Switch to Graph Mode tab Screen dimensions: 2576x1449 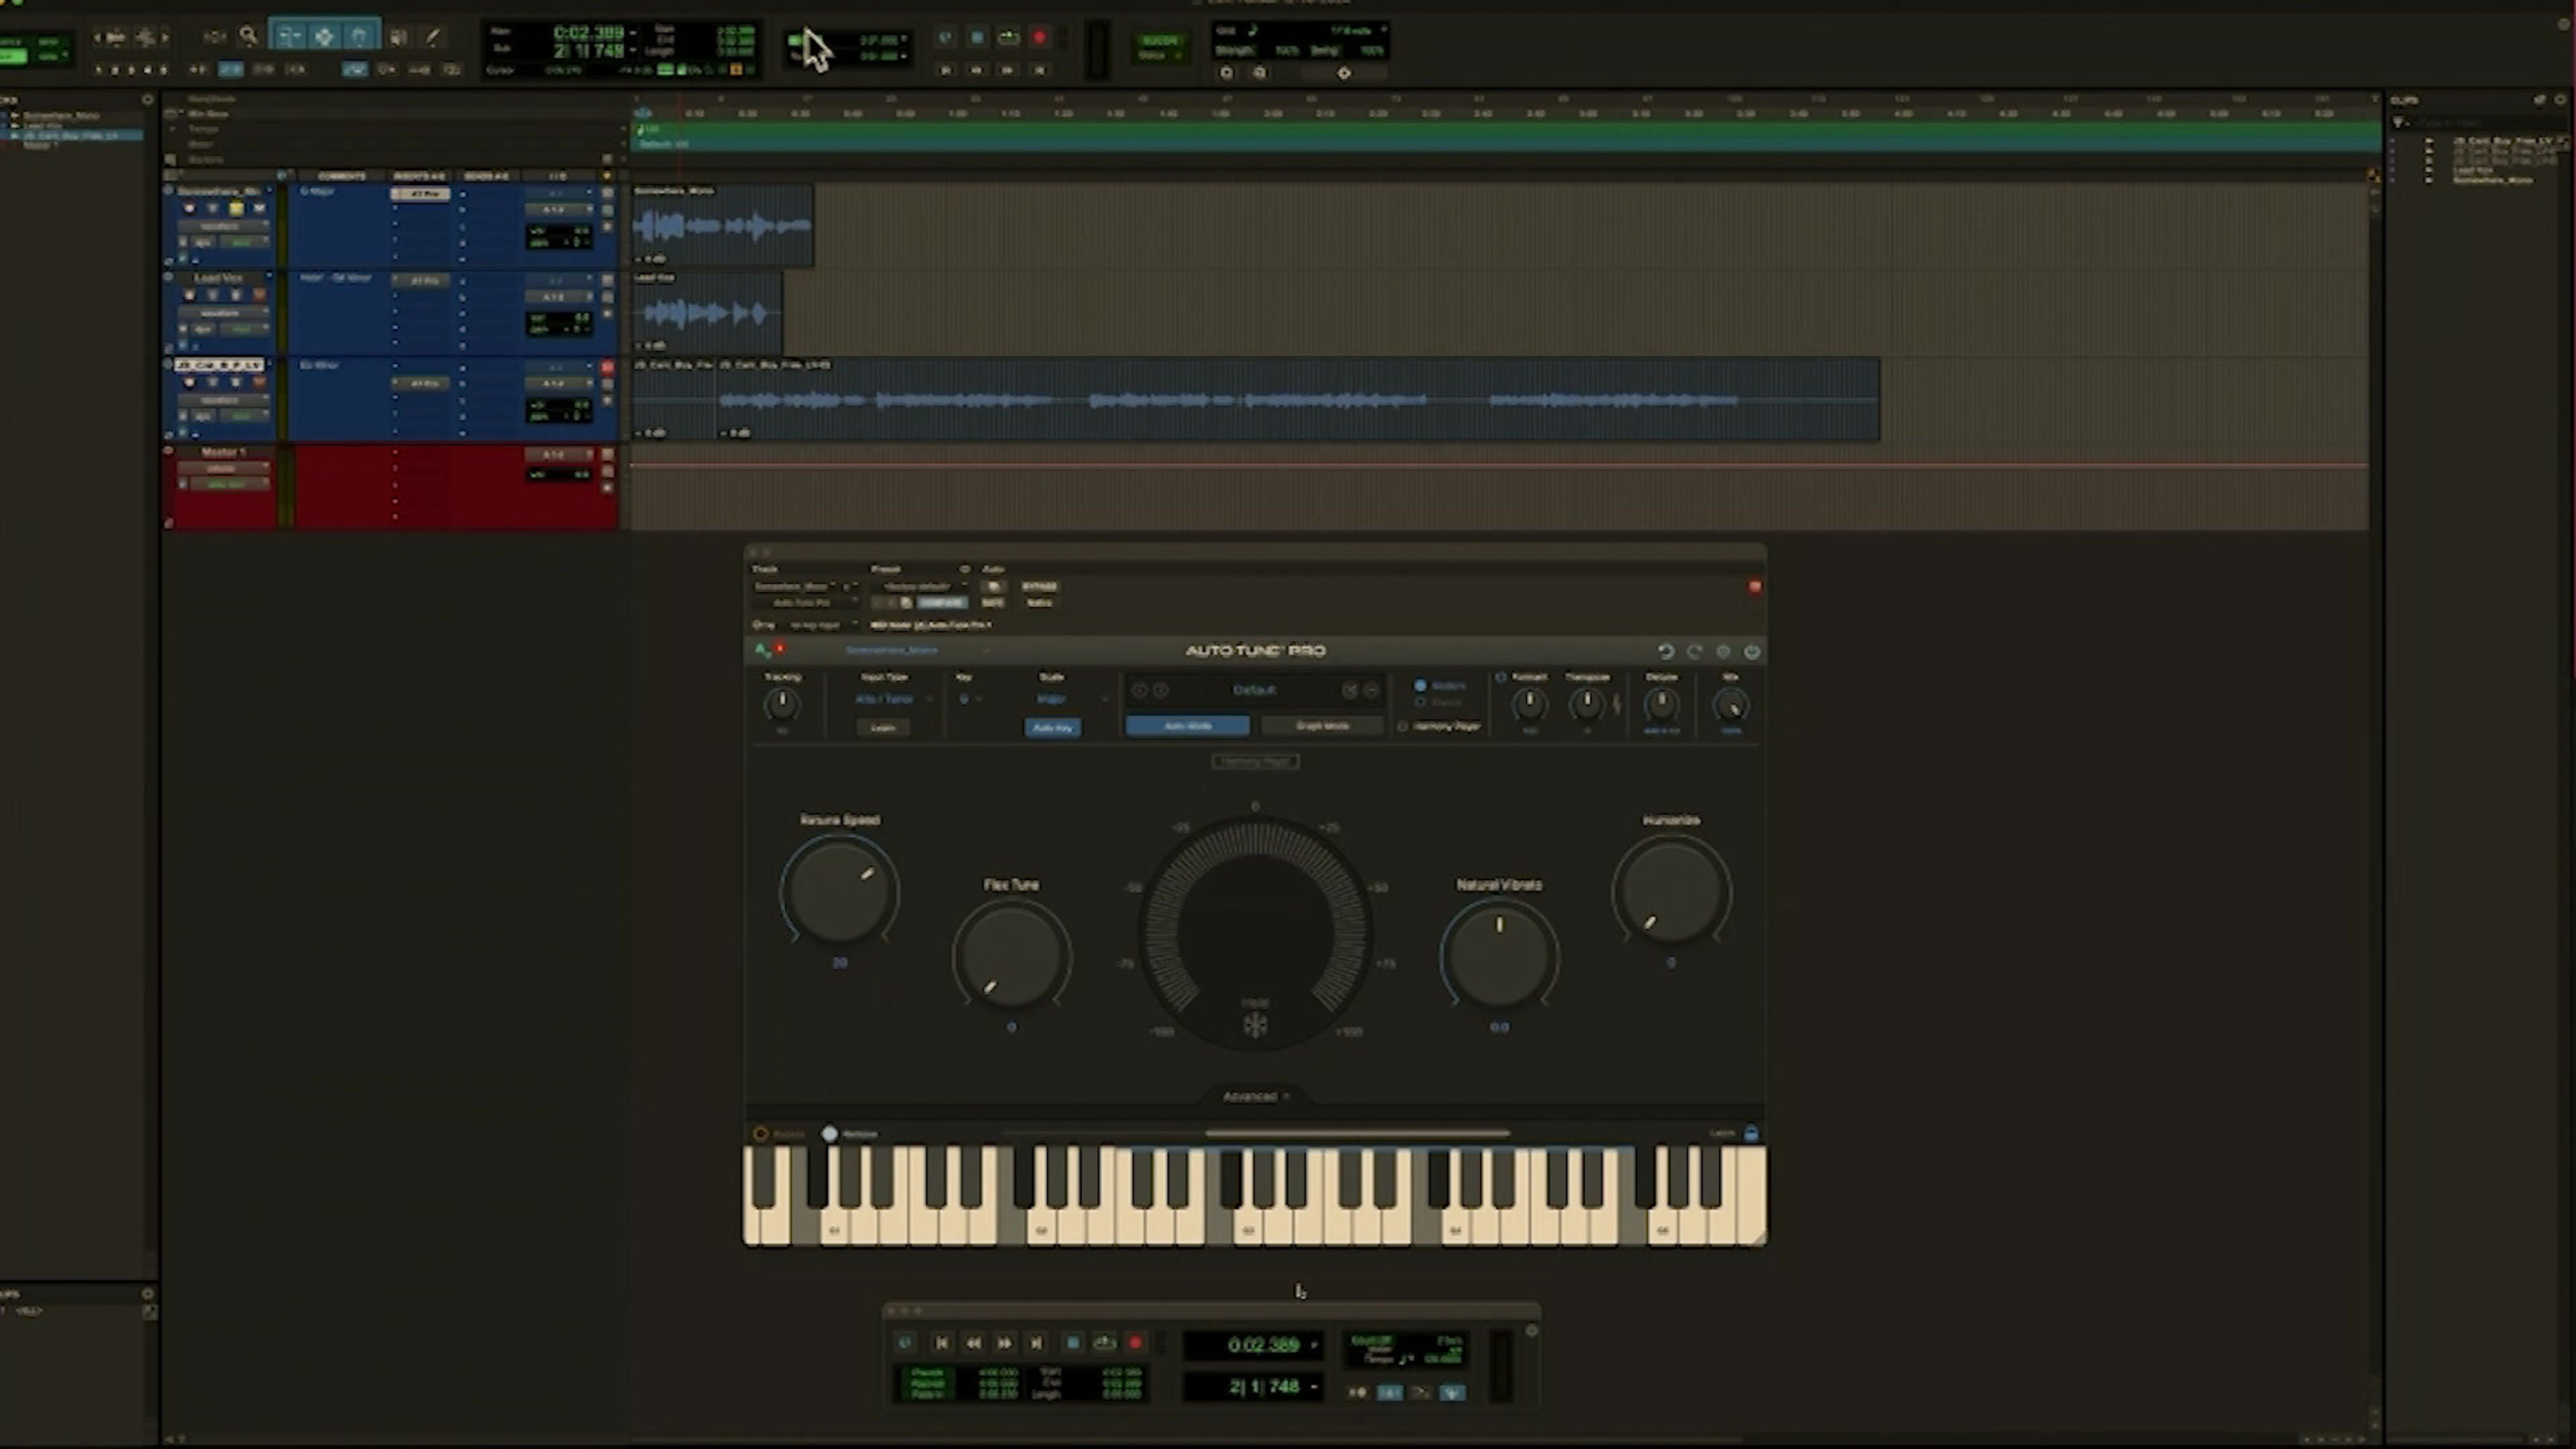(x=1322, y=726)
